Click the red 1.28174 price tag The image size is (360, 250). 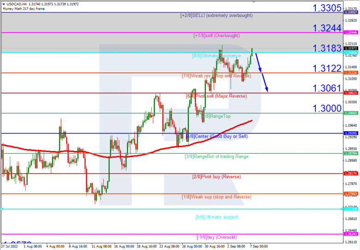pos(351,174)
